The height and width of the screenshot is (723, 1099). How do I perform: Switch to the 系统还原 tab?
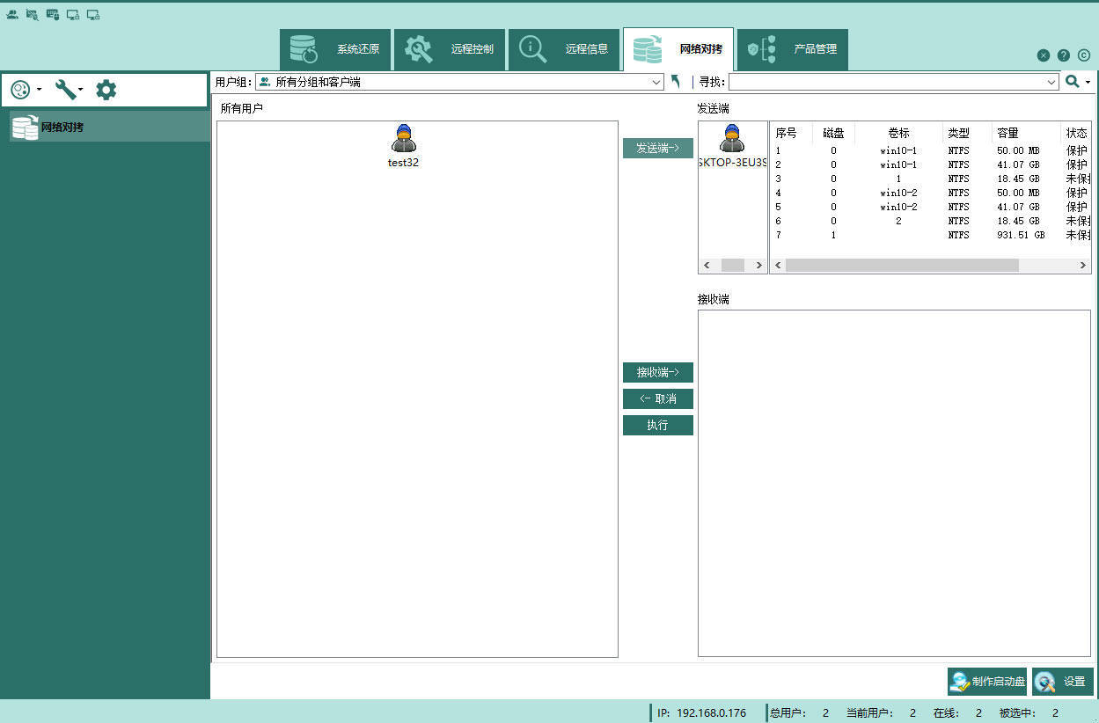coord(335,49)
